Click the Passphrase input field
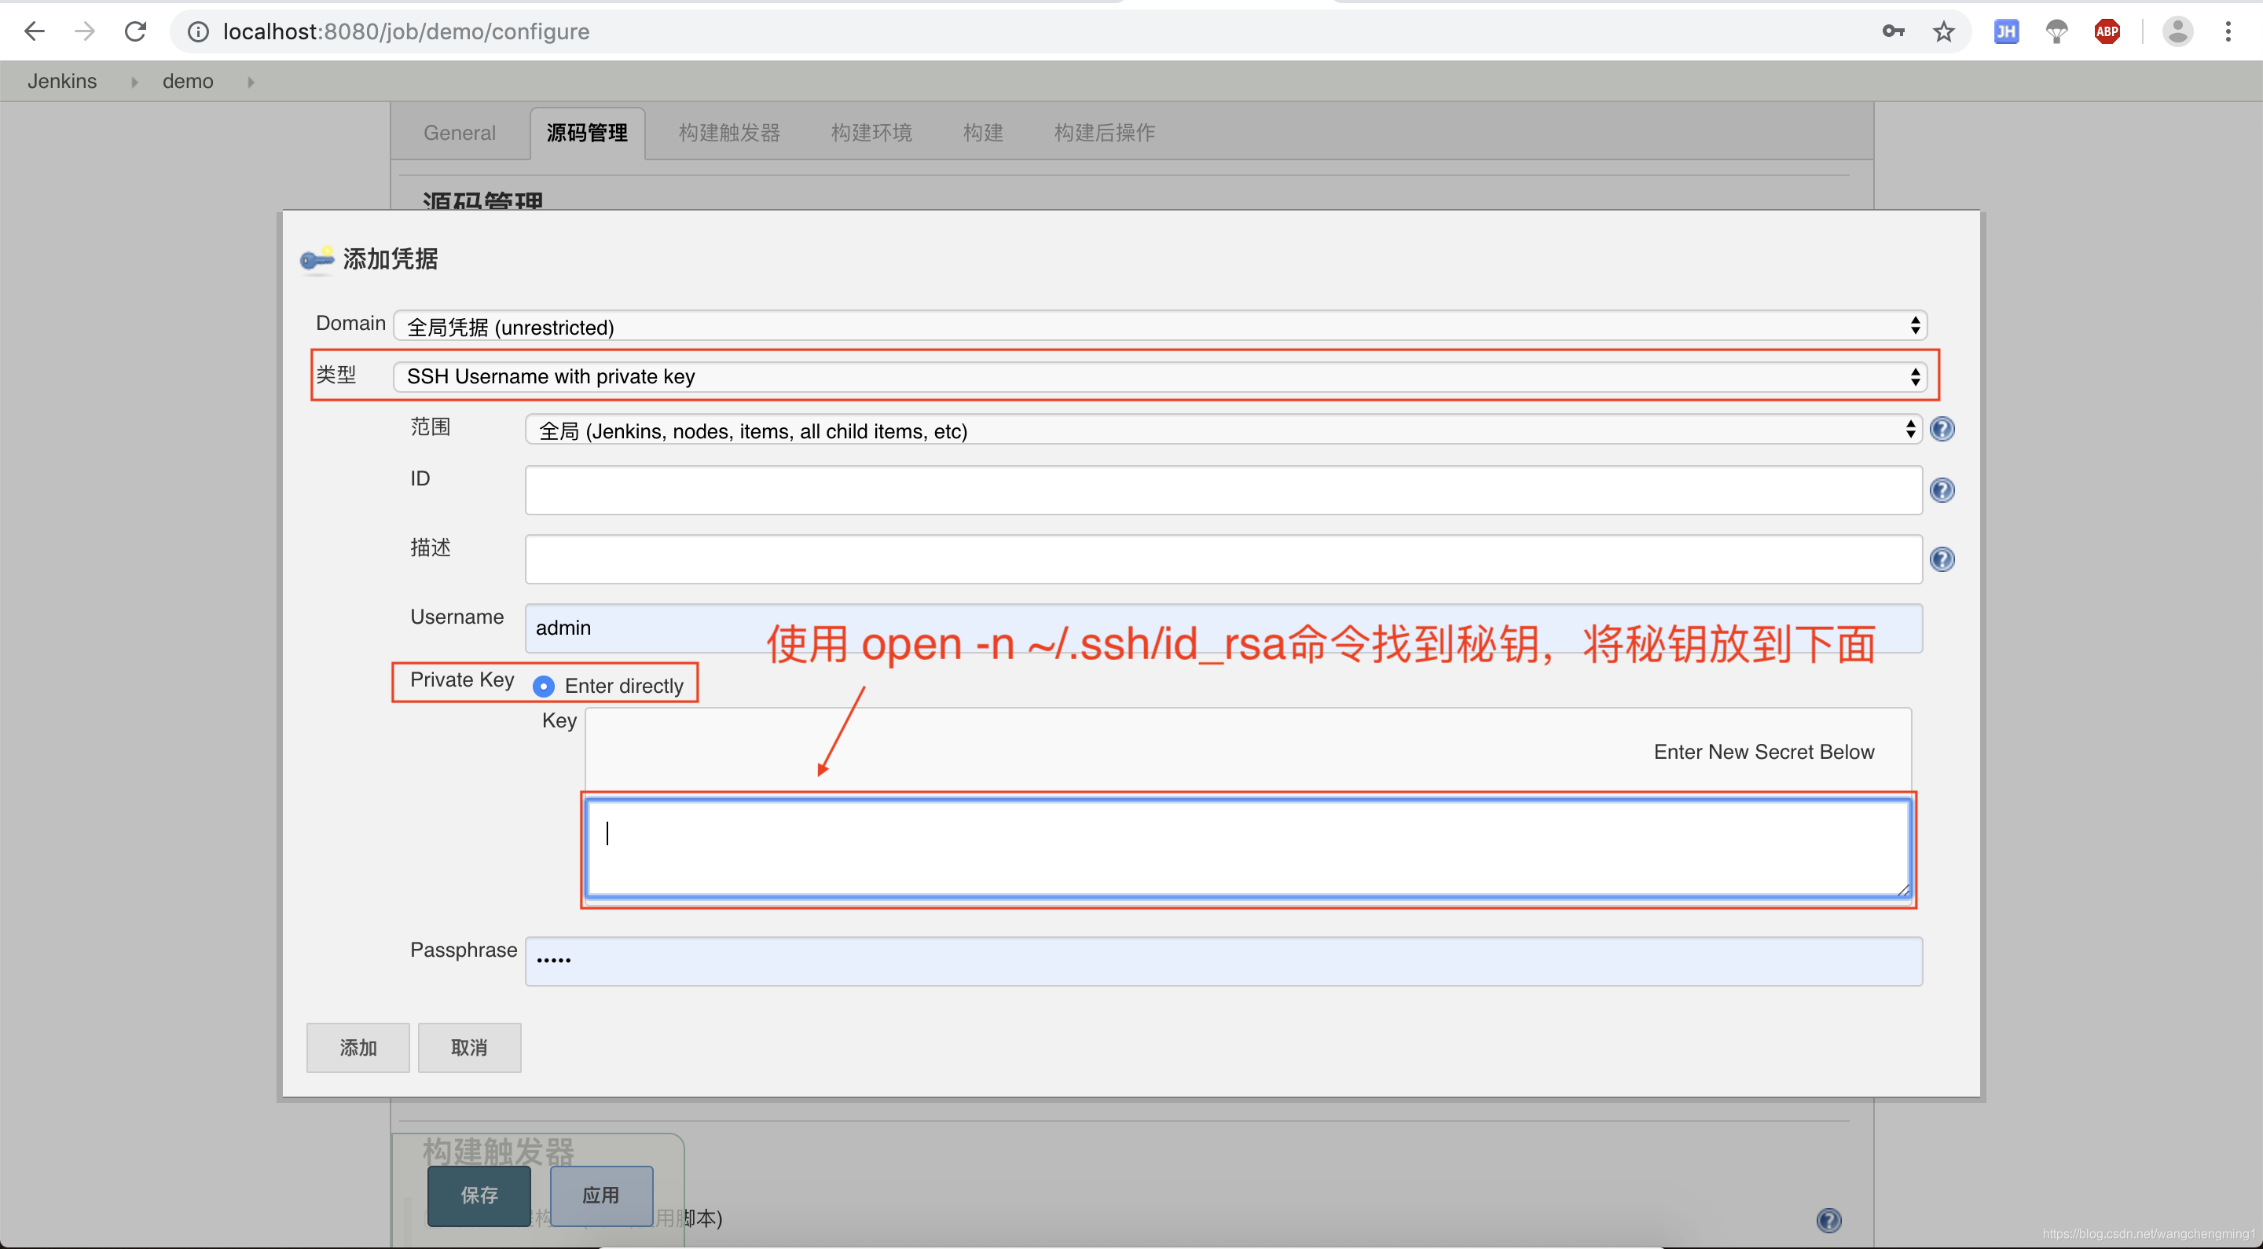The height and width of the screenshot is (1249, 2263). click(x=1223, y=961)
